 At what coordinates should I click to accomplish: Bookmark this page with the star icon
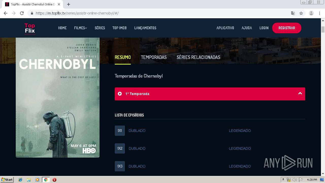pos(301,13)
